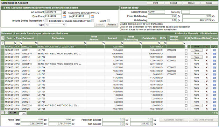
Task: Tick invoice checkbox for row U01716
Action: point(186,74)
